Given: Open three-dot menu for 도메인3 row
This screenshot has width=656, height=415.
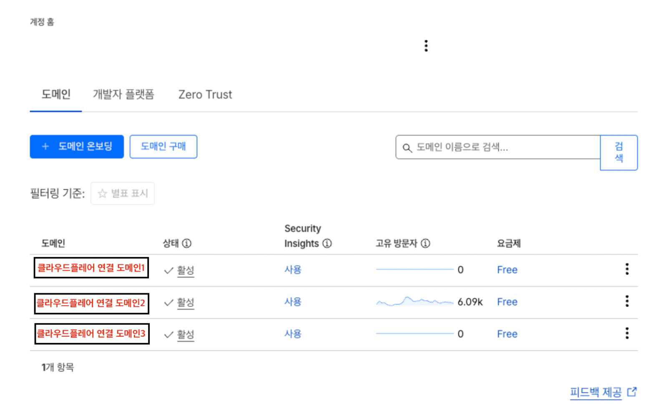Looking at the screenshot, I should [x=627, y=333].
